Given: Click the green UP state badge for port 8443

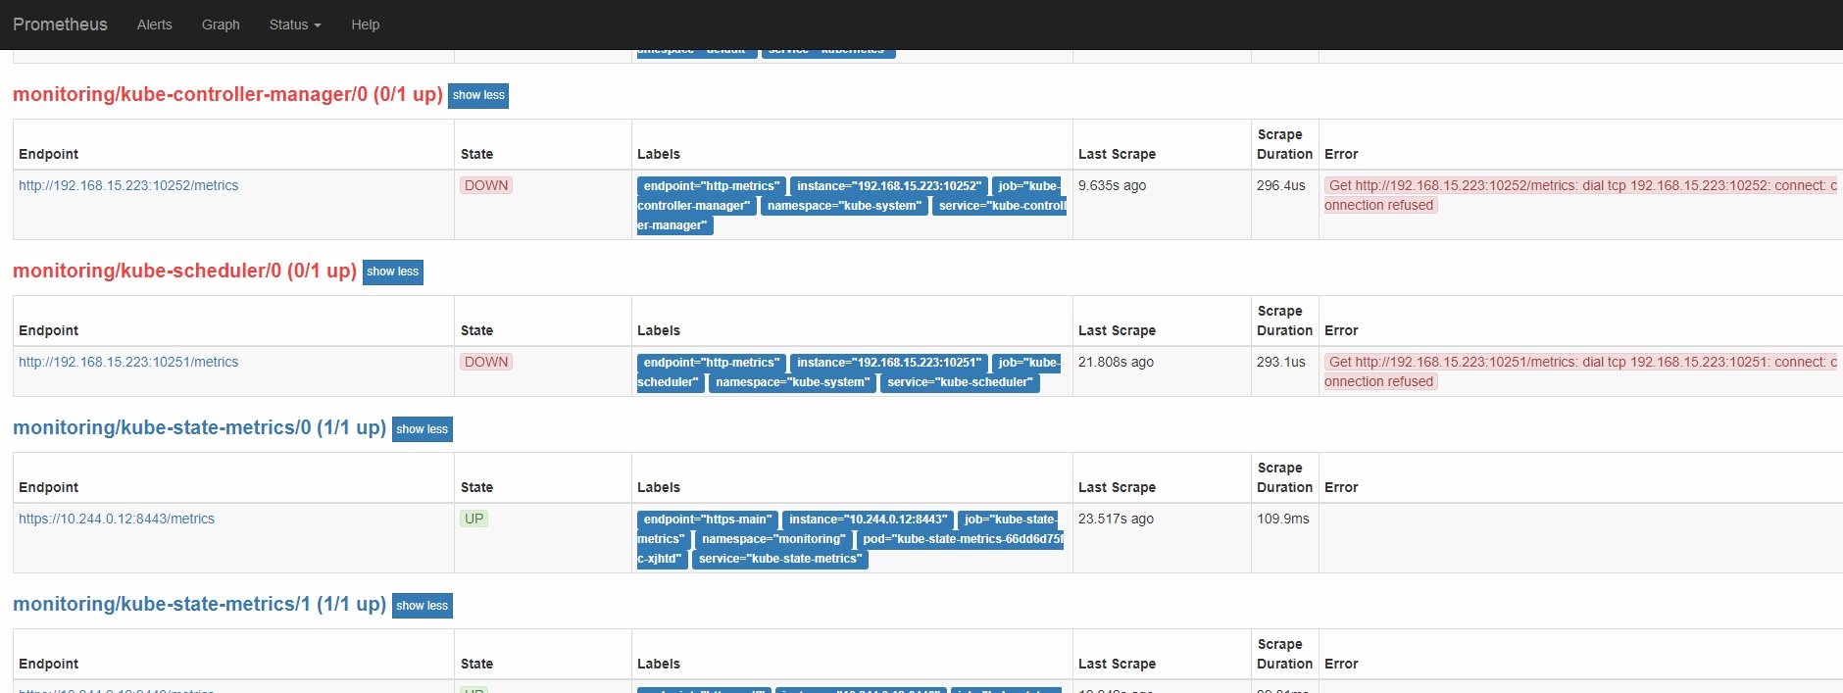Looking at the screenshot, I should (x=474, y=519).
